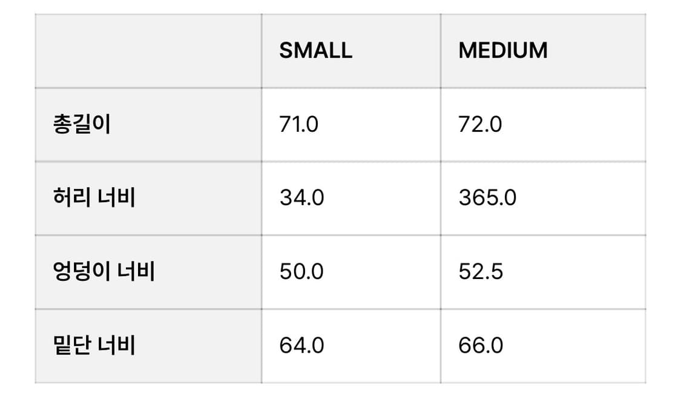Click the empty top-left header cell

tap(148, 51)
